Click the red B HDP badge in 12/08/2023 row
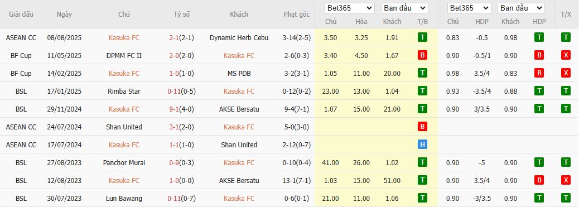The width and height of the screenshot is (579, 207). tap(539, 180)
